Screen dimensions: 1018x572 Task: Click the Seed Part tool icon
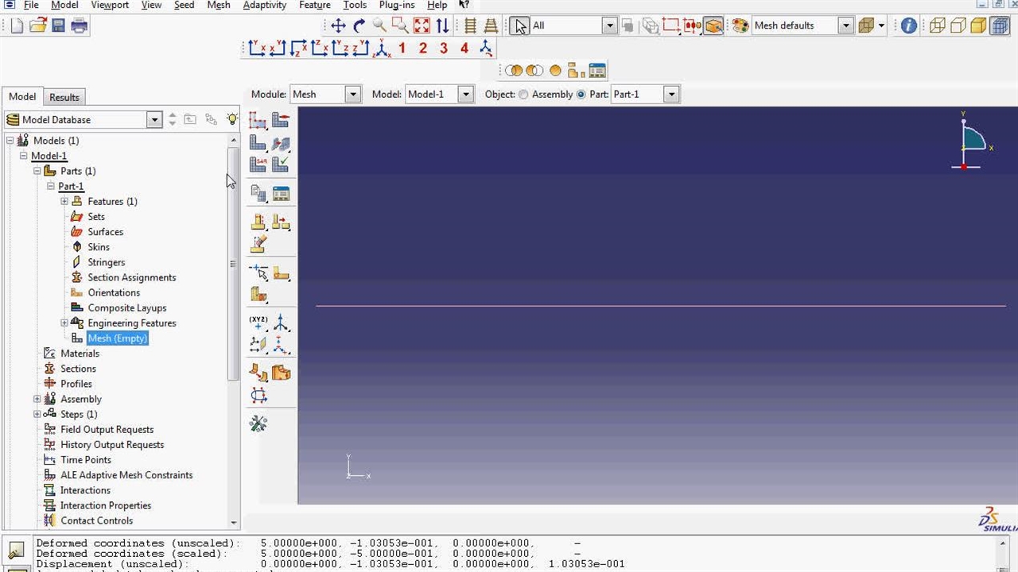(258, 120)
